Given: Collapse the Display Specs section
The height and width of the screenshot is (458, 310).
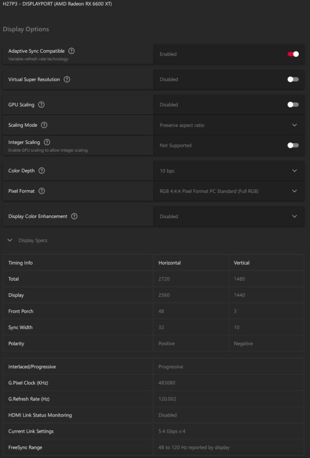Looking at the screenshot, I should click(10, 240).
